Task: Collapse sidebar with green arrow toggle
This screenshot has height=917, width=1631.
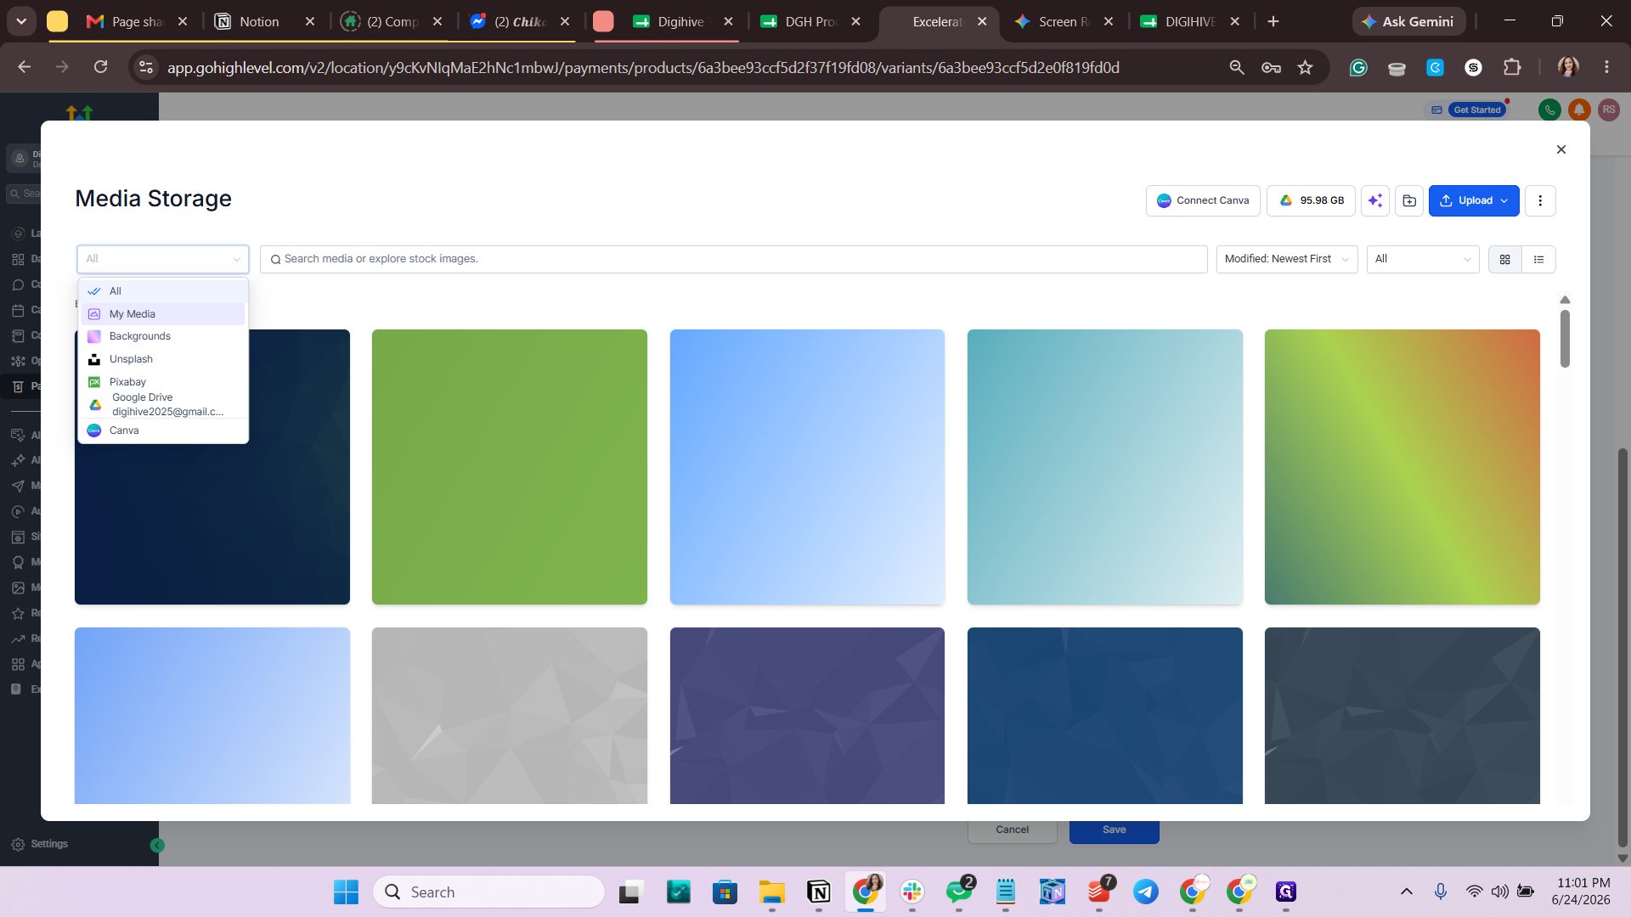Action: (x=157, y=846)
